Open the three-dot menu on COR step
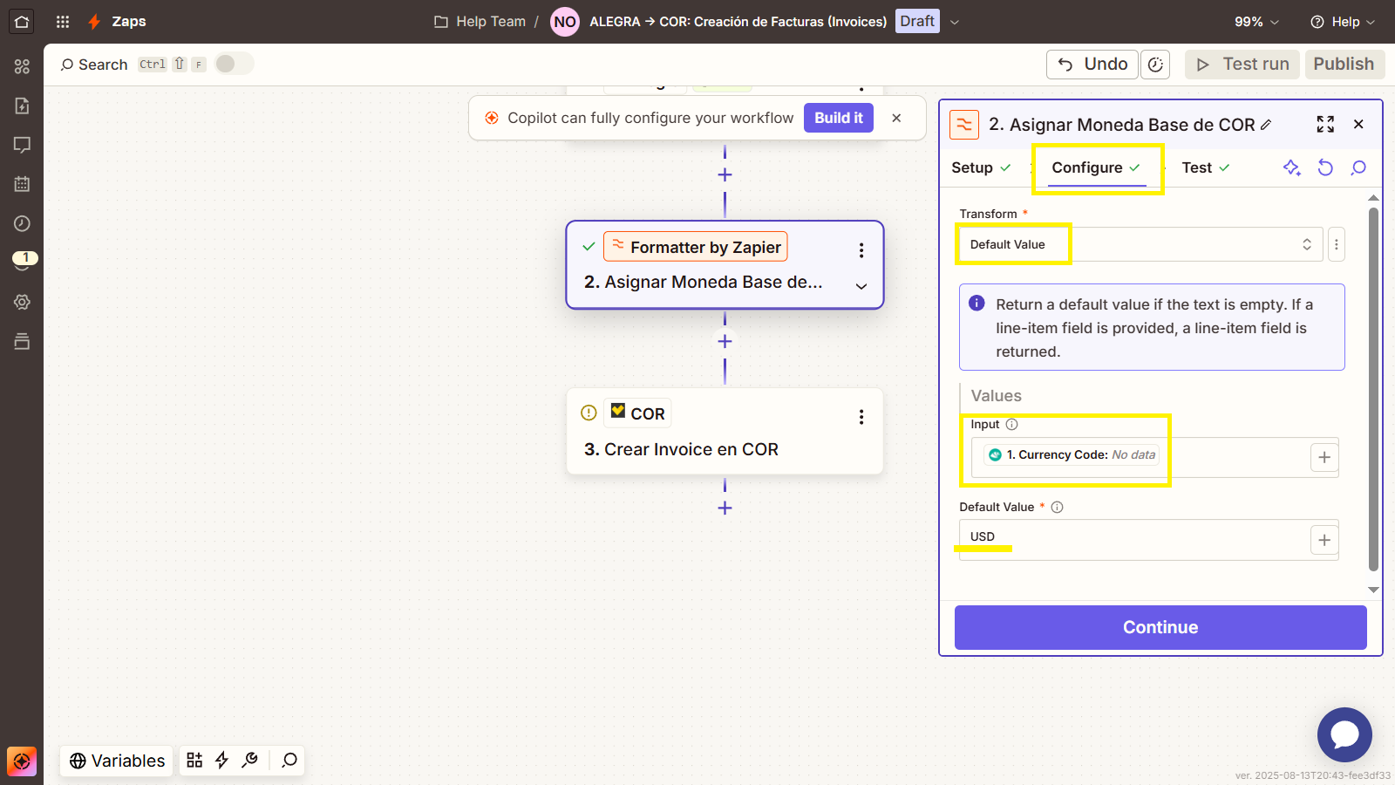 point(861,417)
